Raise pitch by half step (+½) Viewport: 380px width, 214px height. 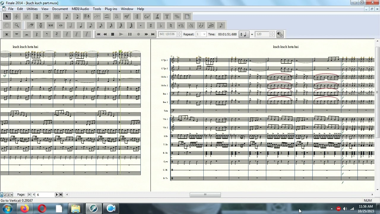pyautogui.click(x=181, y=25)
